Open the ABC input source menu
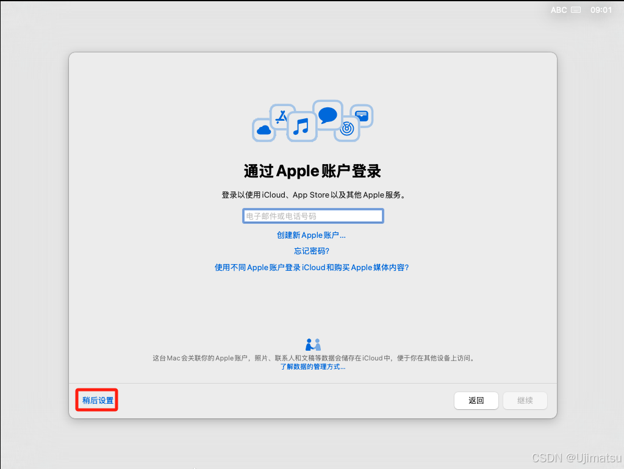 click(x=558, y=10)
